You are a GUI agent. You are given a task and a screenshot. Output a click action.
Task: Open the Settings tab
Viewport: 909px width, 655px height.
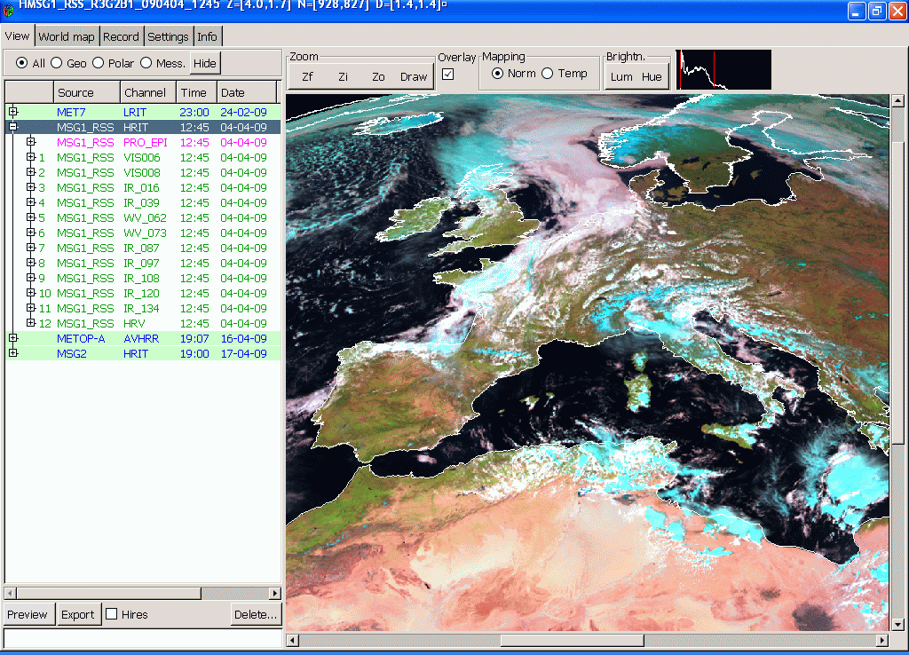click(x=168, y=36)
